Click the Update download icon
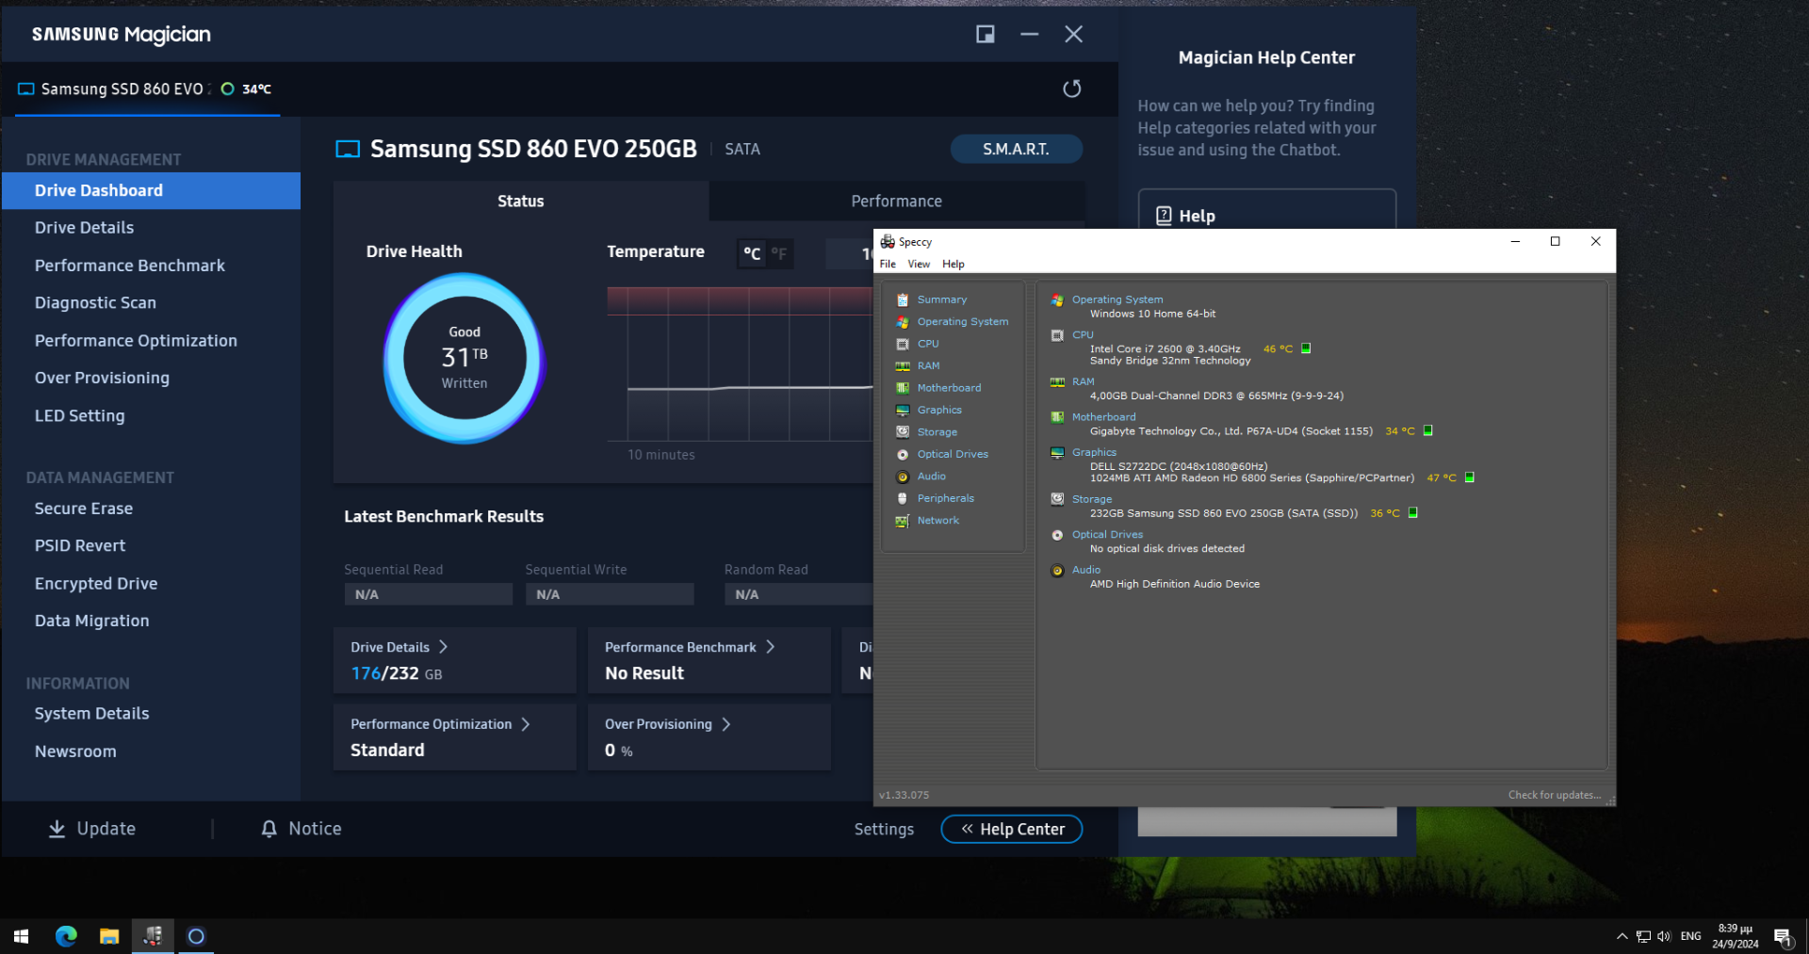This screenshot has height=954, width=1809. pos(57,829)
